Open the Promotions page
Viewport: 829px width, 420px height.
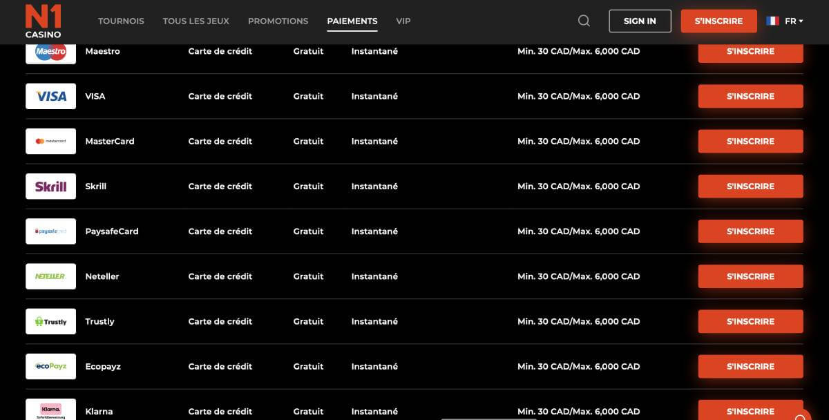point(278,21)
